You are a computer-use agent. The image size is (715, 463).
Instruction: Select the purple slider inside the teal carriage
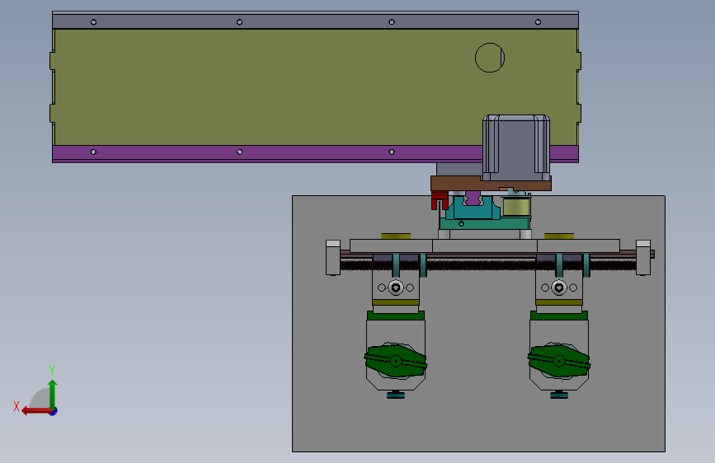pyautogui.click(x=473, y=199)
